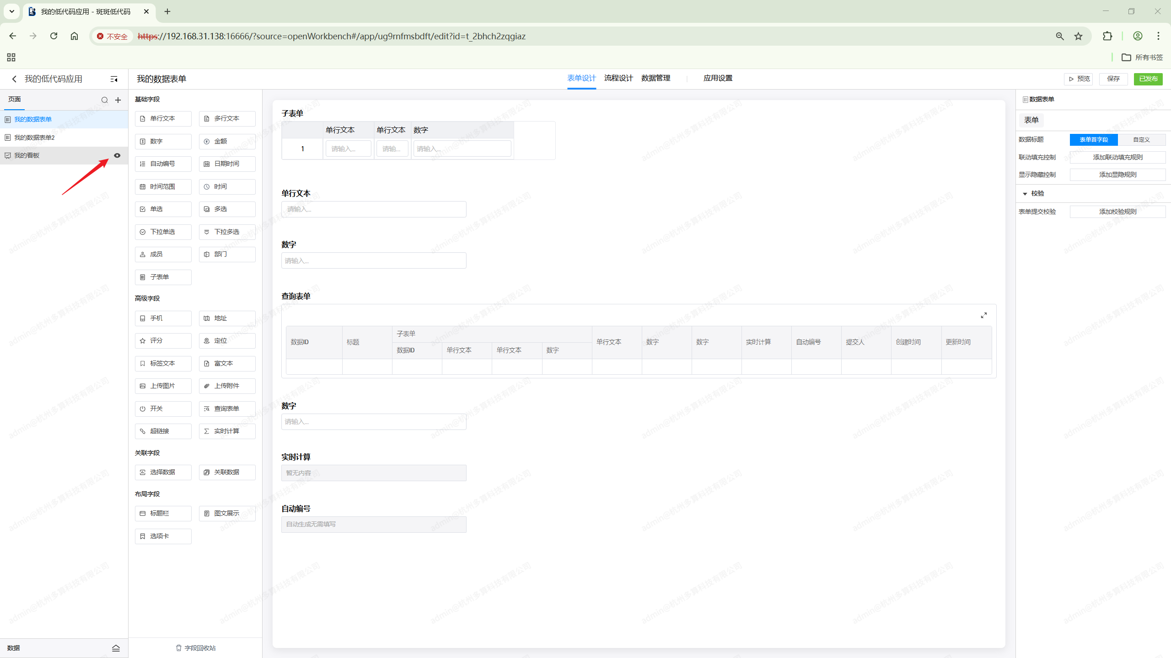Screen dimensions: 1171x658
Task: Click 添加联动填充规则 button
Action: [1117, 157]
